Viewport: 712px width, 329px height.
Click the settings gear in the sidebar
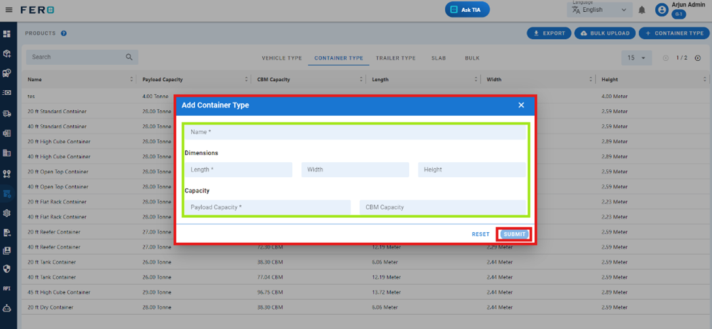pyautogui.click(x=7, y=213)
